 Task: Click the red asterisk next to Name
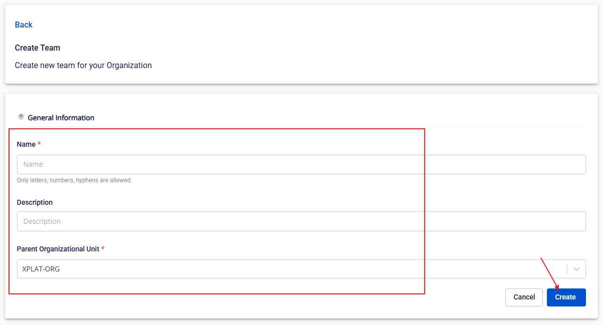coord(40,144)
